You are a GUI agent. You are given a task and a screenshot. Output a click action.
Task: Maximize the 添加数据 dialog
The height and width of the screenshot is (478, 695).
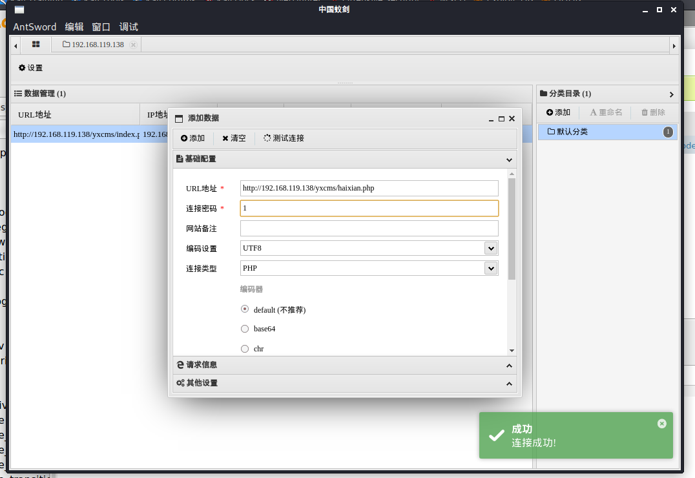pos(501,119)
